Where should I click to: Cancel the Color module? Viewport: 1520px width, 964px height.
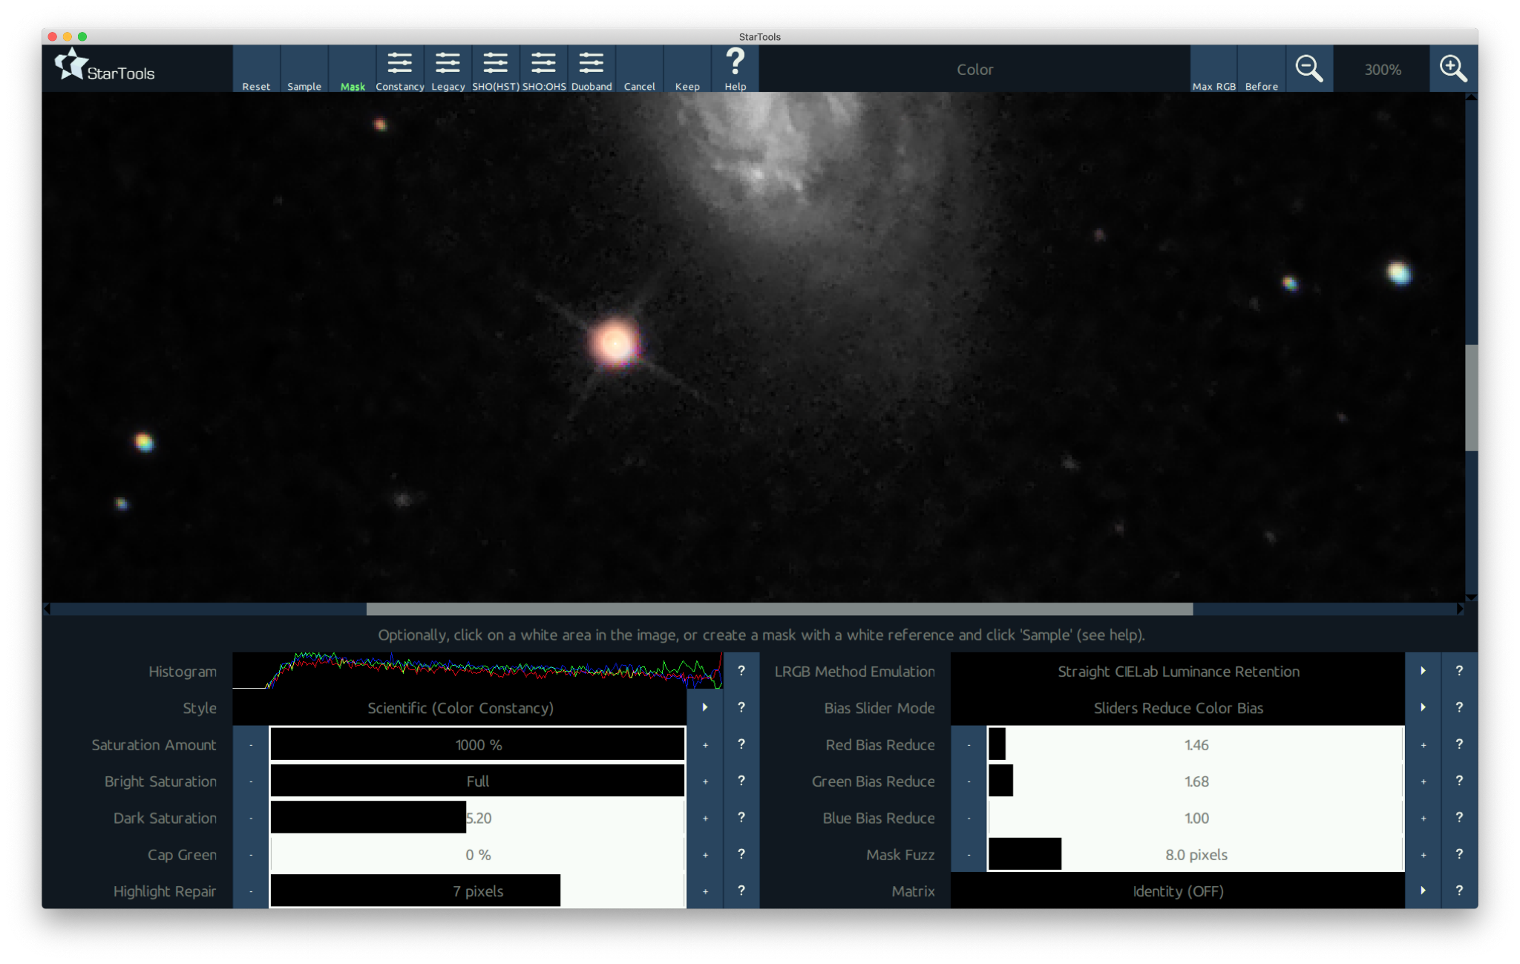click(x=640, y=69)
